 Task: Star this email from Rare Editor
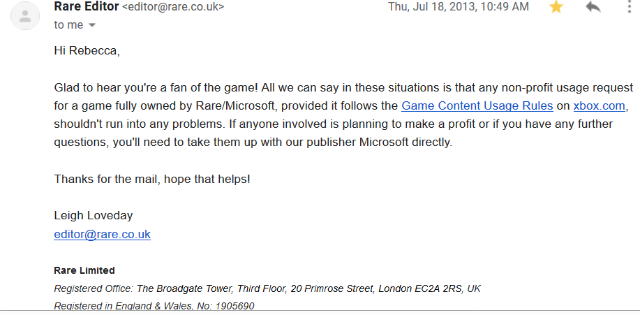(x=556, y=7)
